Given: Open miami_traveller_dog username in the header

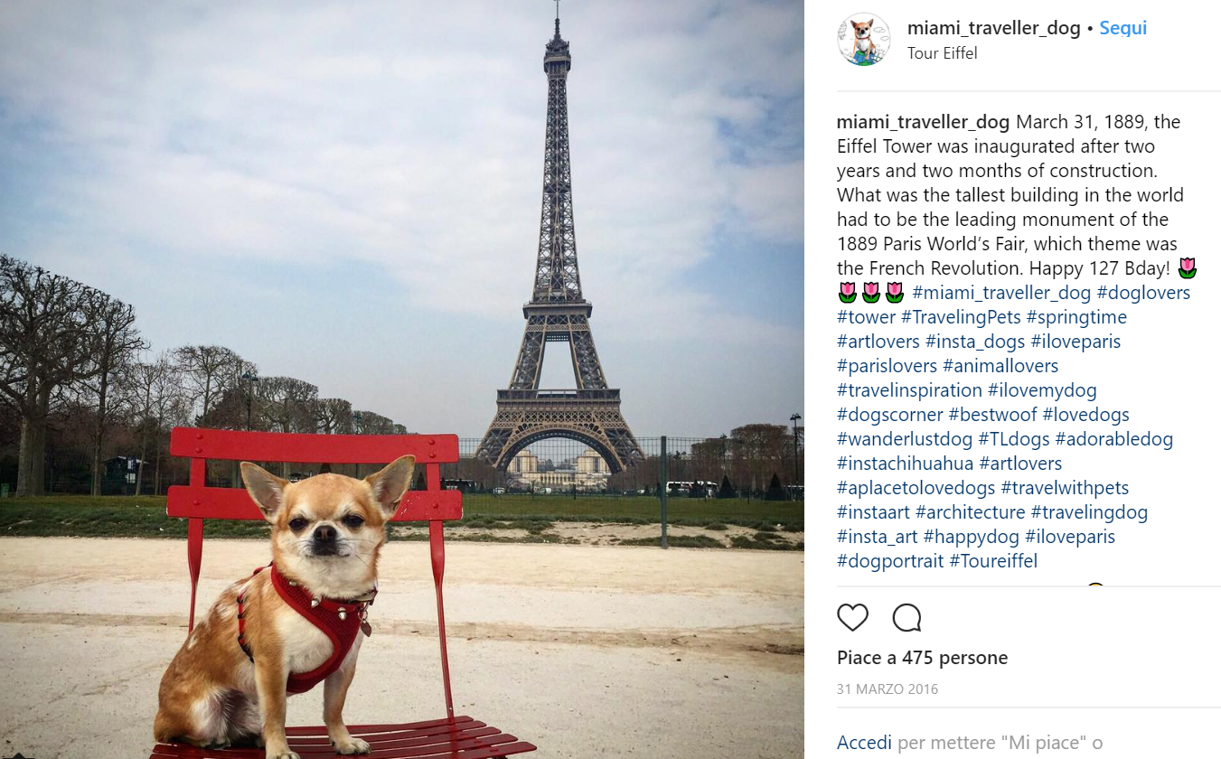Looking at the screenshot, I should pos(994,28).
